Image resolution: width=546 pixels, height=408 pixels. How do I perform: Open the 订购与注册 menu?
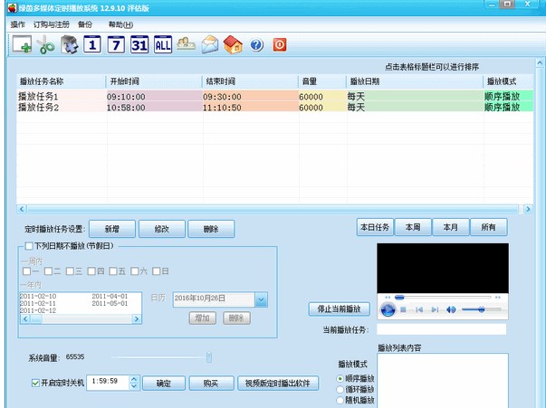coord(51,24)
